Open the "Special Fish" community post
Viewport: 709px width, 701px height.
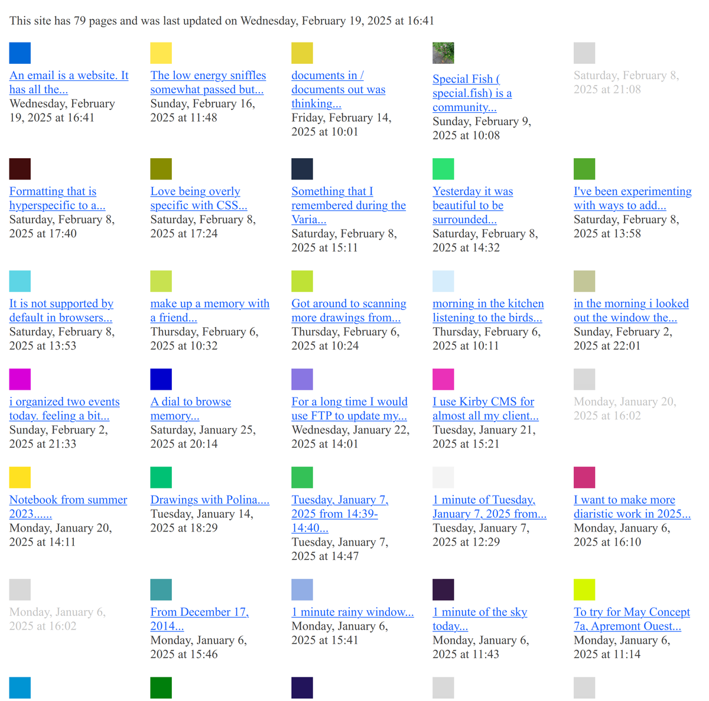click(x=472, y=93)
